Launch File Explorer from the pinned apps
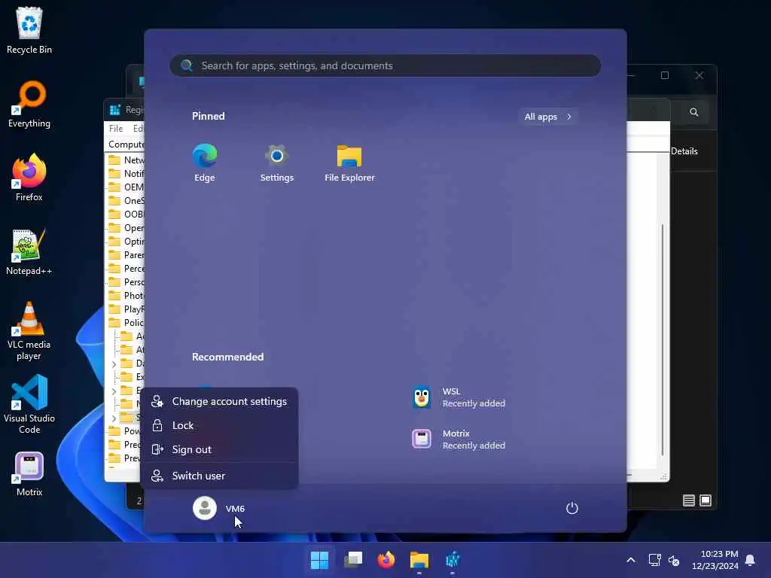Viewport: 771px width, 578px height. [349, 163]
